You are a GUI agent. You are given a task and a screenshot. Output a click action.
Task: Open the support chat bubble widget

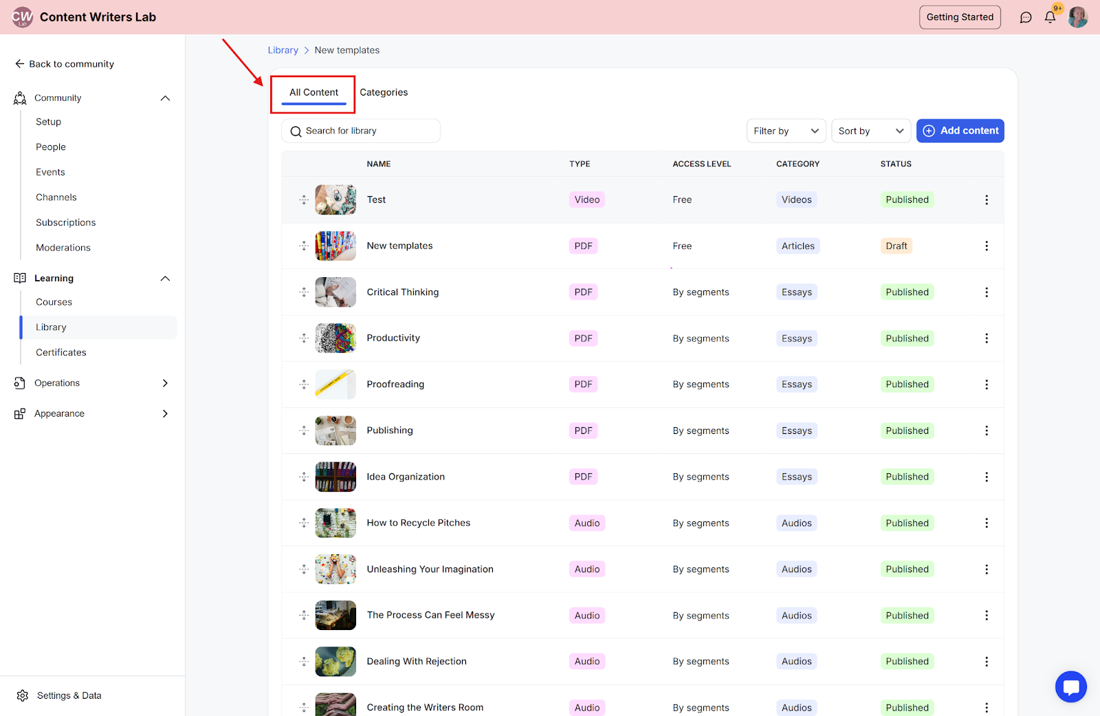[x=1070, y=686]
